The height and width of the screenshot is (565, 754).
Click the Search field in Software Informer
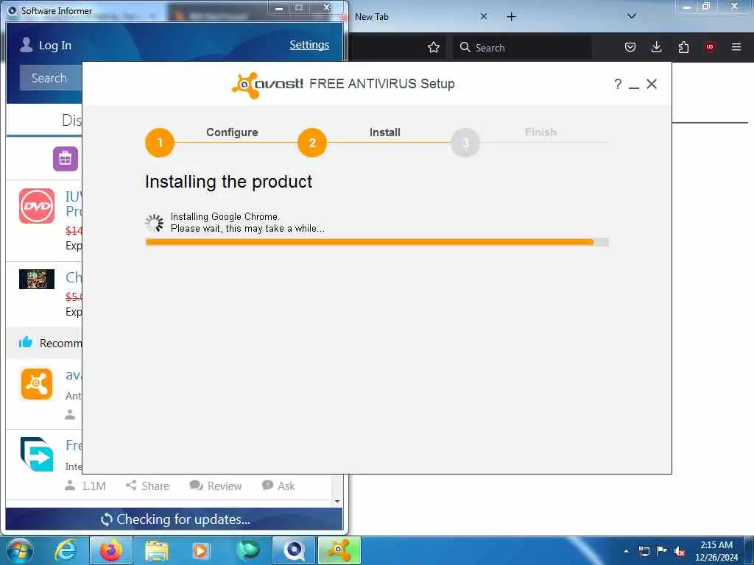click(51, 78)
